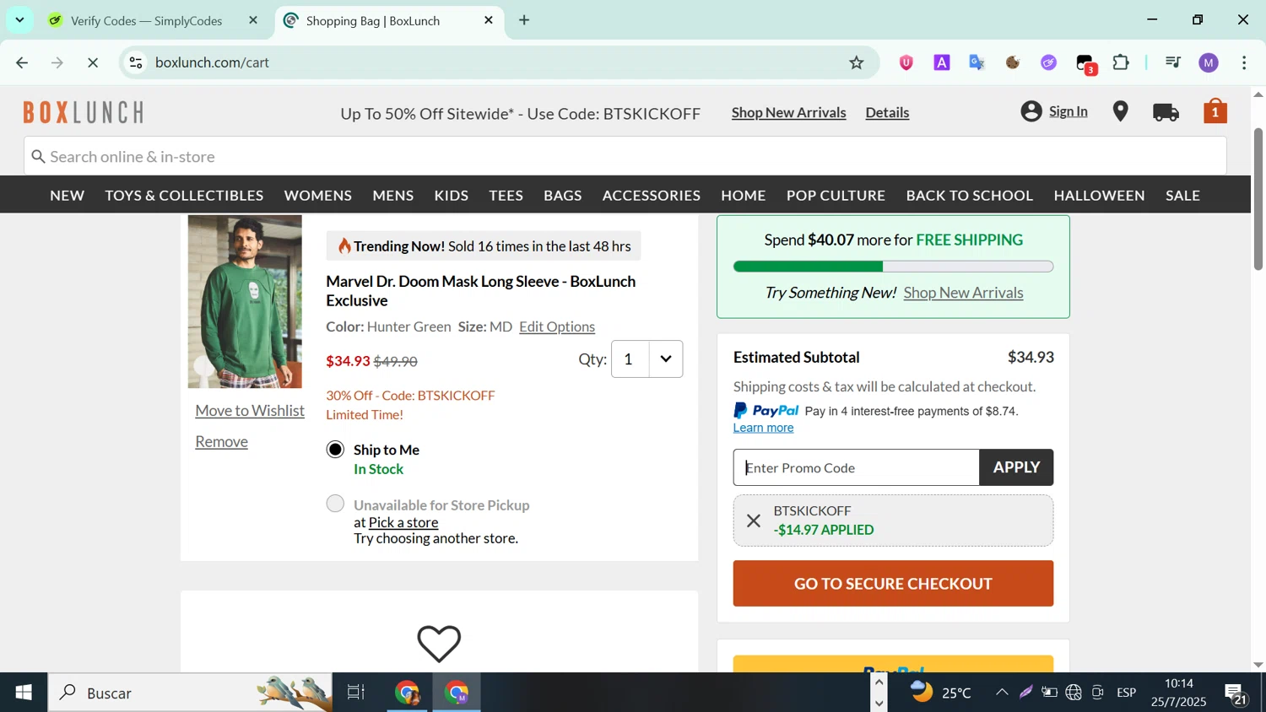Open the HALLOWEEN menu category
The image size is (1266, 712).
[1099, 196]
